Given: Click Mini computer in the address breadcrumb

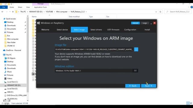Looking at the screenshot, I should (62, 12).
